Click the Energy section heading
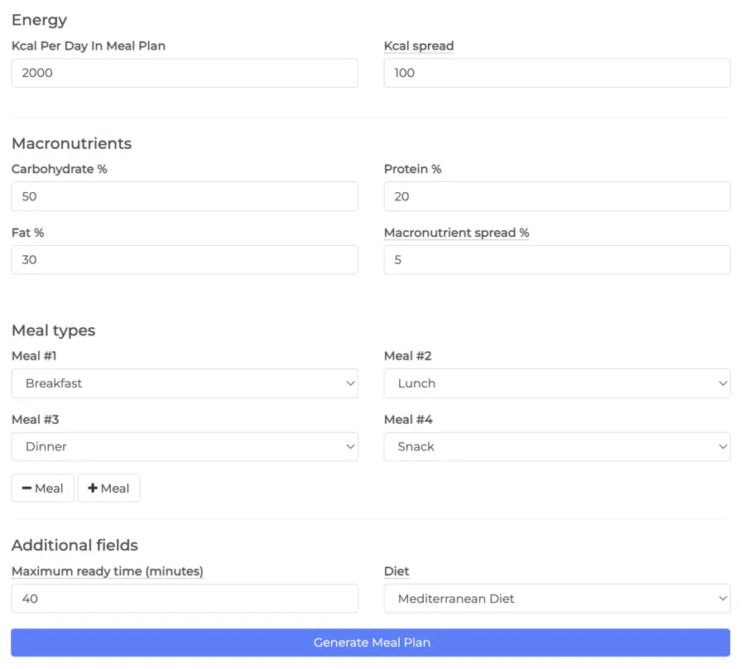The height and width of the screenshot is (669, 745). coord(39,20)
